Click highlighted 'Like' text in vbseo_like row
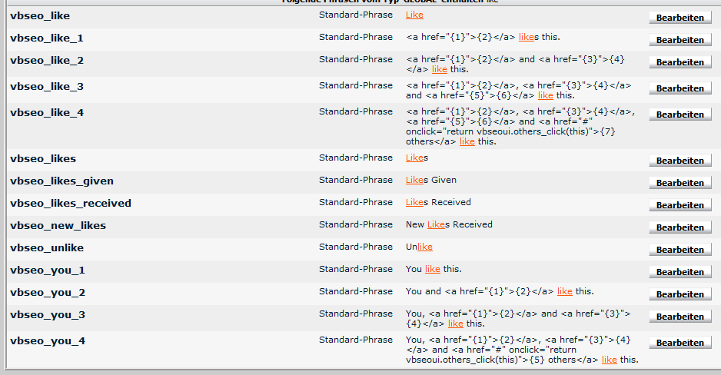The width and height of the screenshot is (721, 375). [414, 15]
